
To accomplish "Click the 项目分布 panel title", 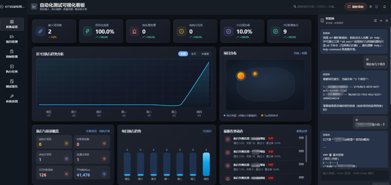I will pos(230,53).
